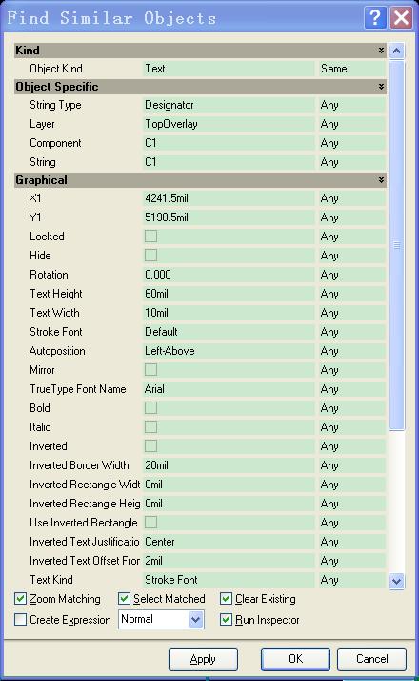Image resolution: width=419 pixels, height=681 pixels.
Task: Click the vertical scrollbar thumb
Action: 396,245
